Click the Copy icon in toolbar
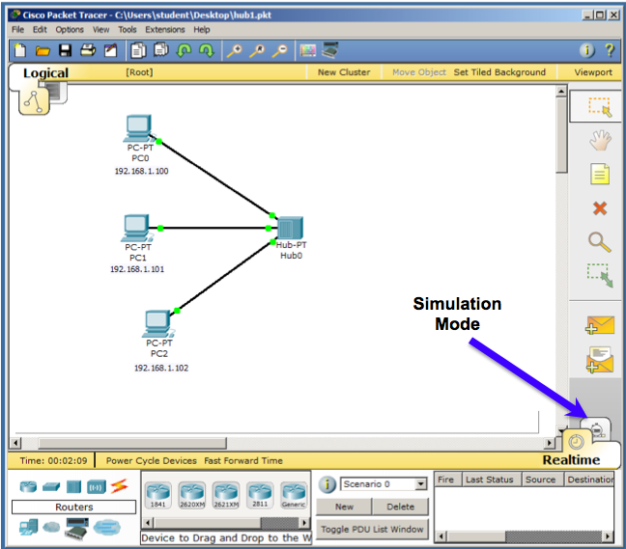626x549 pixels. point(138,50)
